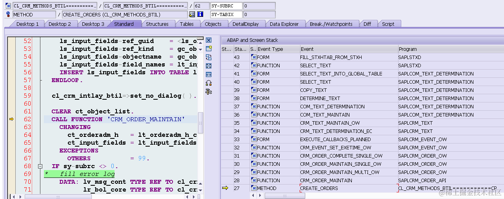This screenshot has height=199, width=504.
Task: Click the ENDLOOP statement on line 57
Action: coord(67,80)
